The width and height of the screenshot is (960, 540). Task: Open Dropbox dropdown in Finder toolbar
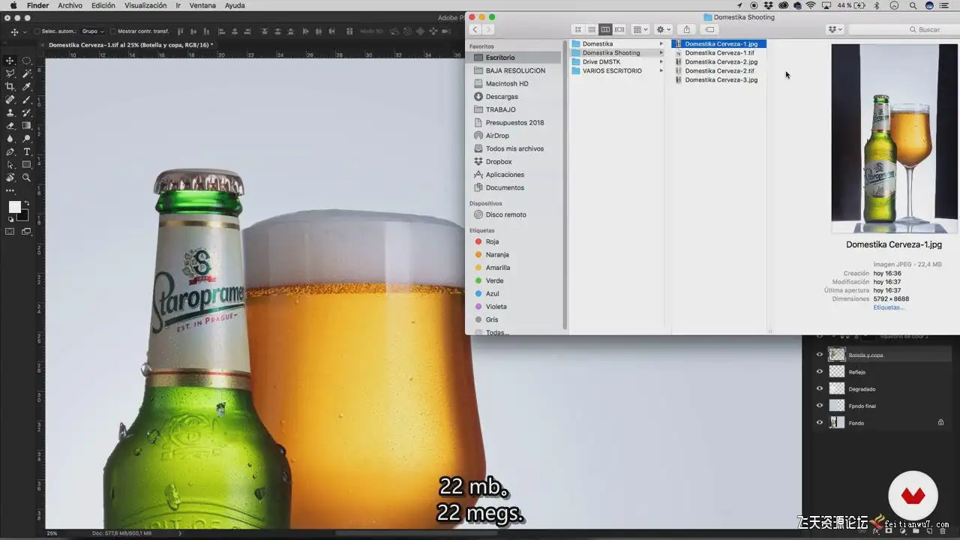(835, 29)
